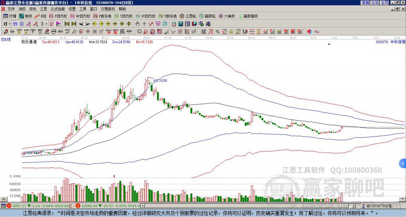Click the horizontal scrollbar at bottom
The image size is (406, 217).
[x=248, y=206]
